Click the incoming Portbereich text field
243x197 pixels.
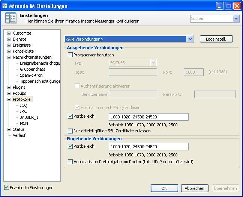tap(148, 147)
